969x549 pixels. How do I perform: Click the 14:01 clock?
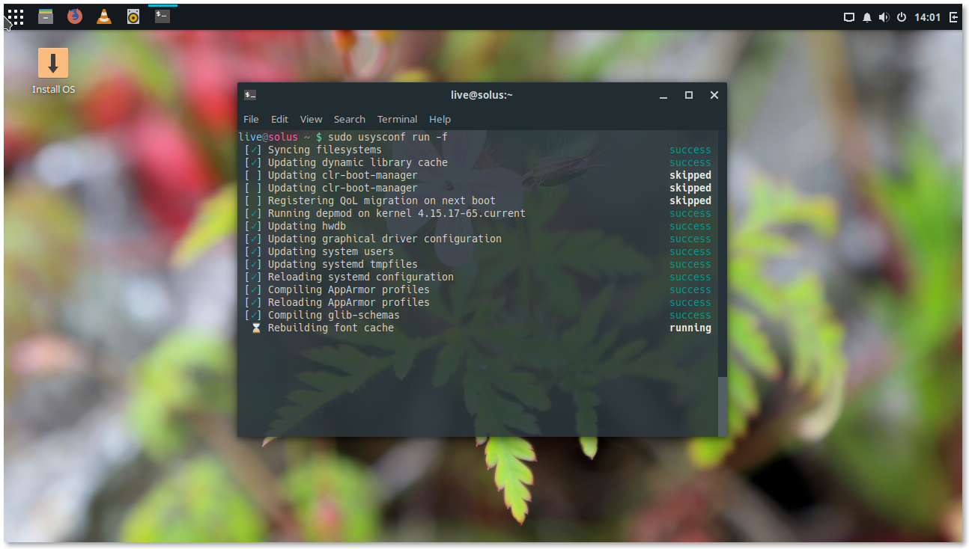[x=927, y=17]
